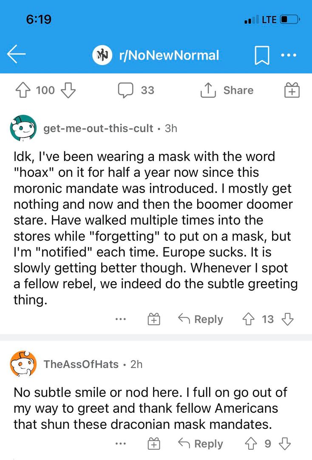This screenshot has width=312, height=460.
Task: Open get-me-out-this-cult username profile
Action: (x=98, y=128)
